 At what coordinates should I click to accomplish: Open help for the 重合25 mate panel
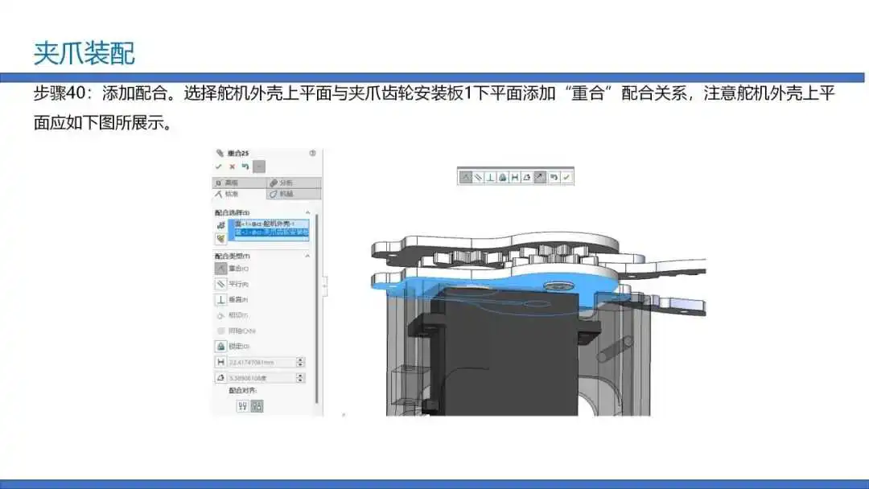(312, 153)
